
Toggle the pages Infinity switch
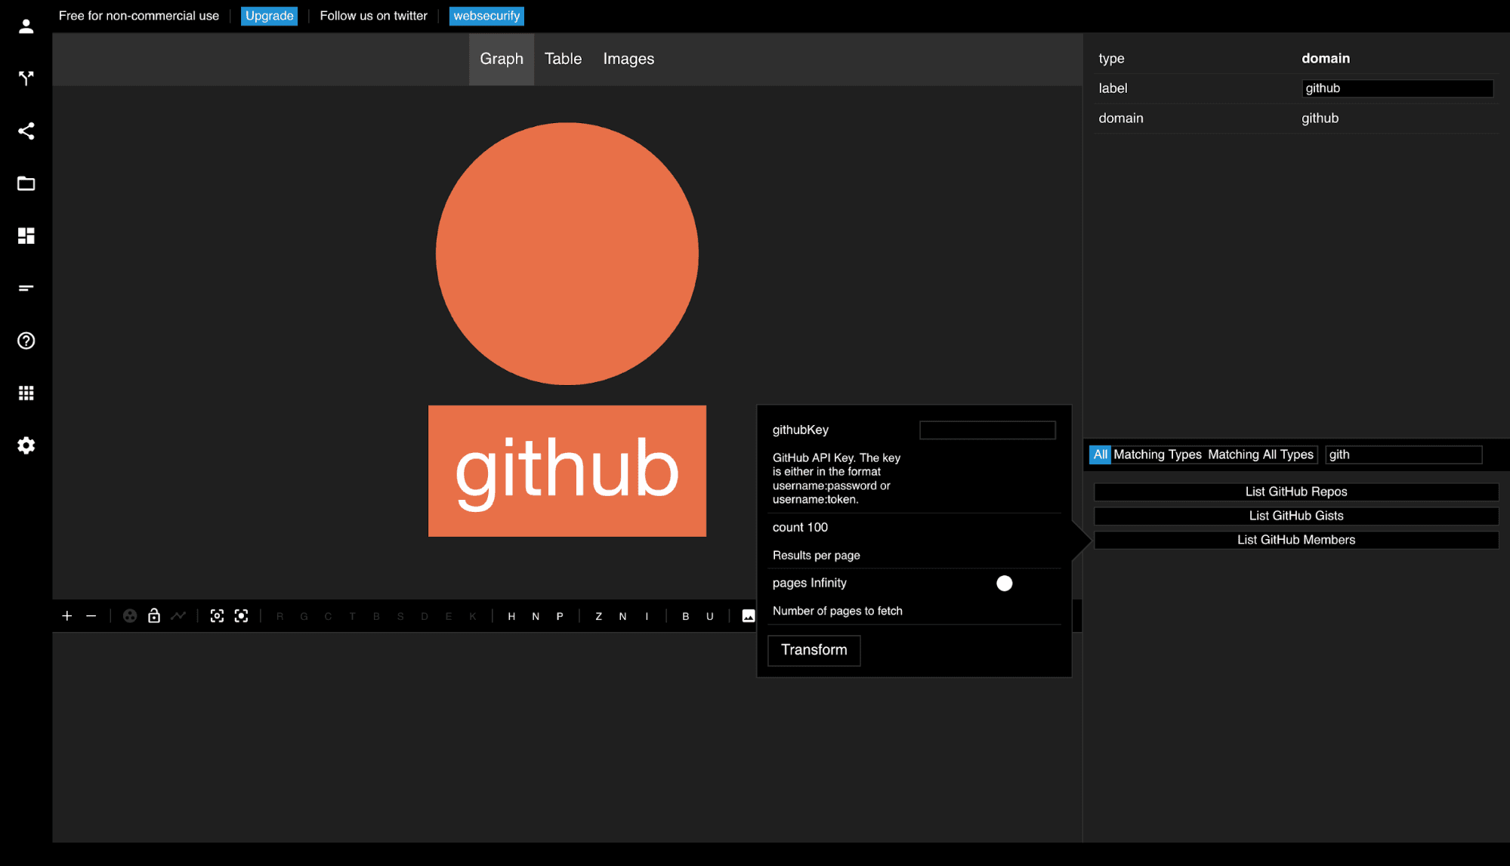[x=1004, y=584]
